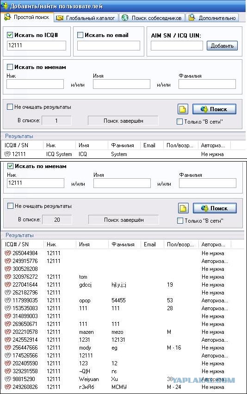Click the grey flower icon next to 174526566
This screenshot has width=247, height=394.
tap(8, 355)
